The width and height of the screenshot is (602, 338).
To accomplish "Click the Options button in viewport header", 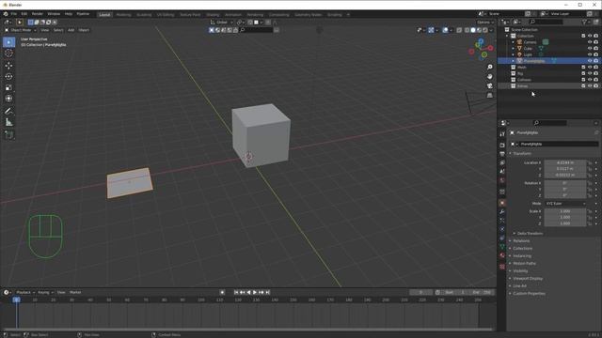I will pos(485,23).
